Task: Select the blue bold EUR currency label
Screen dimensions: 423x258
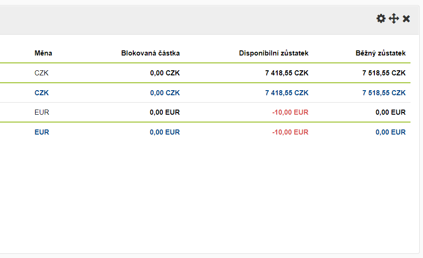Action: pos(42,132)
